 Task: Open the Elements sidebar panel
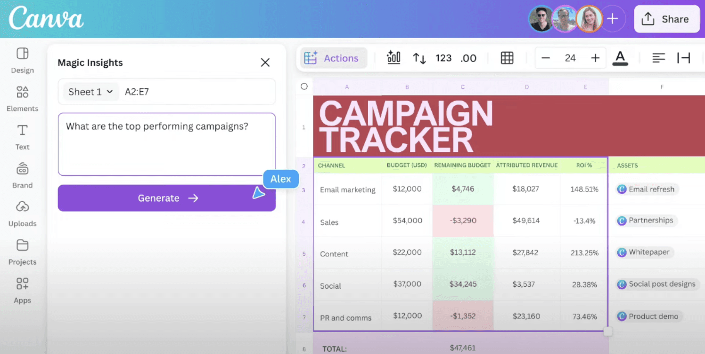coord(22,99)
